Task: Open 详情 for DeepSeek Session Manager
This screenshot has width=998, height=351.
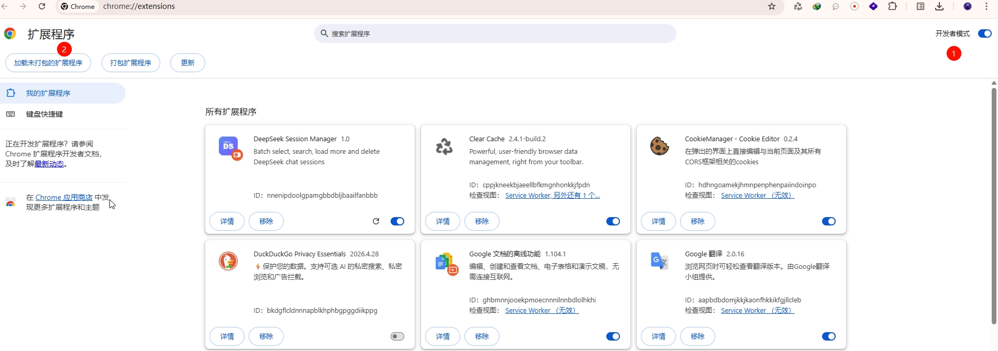Action: [227, 221]
